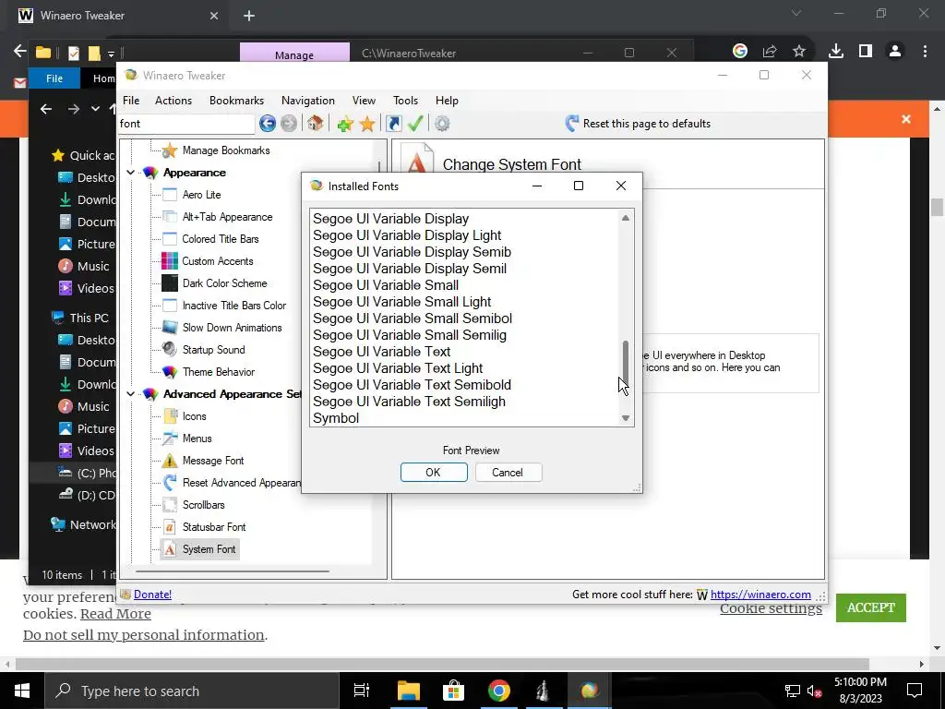
Task: Click the green plus Add bookmark icon
Action: tap(345, 125)
